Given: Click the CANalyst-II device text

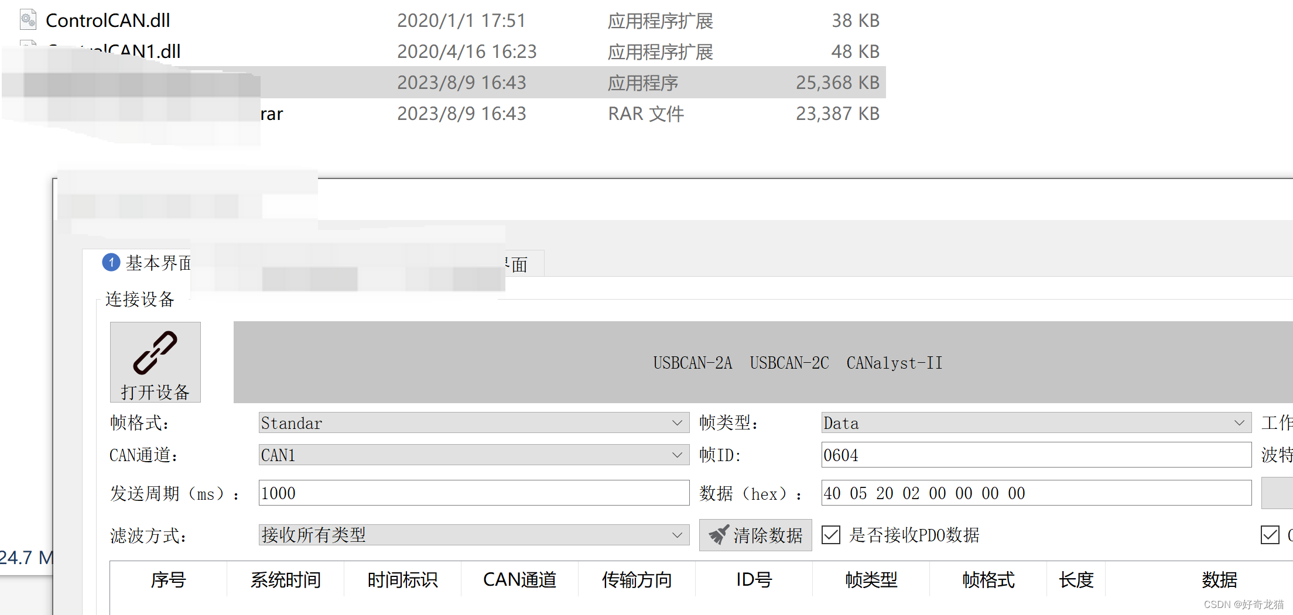Looking at the screenshot, I should [x=894, y=363].
